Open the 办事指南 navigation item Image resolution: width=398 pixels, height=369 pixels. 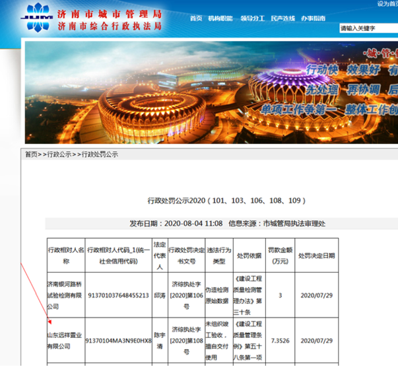tap(313, 18)
